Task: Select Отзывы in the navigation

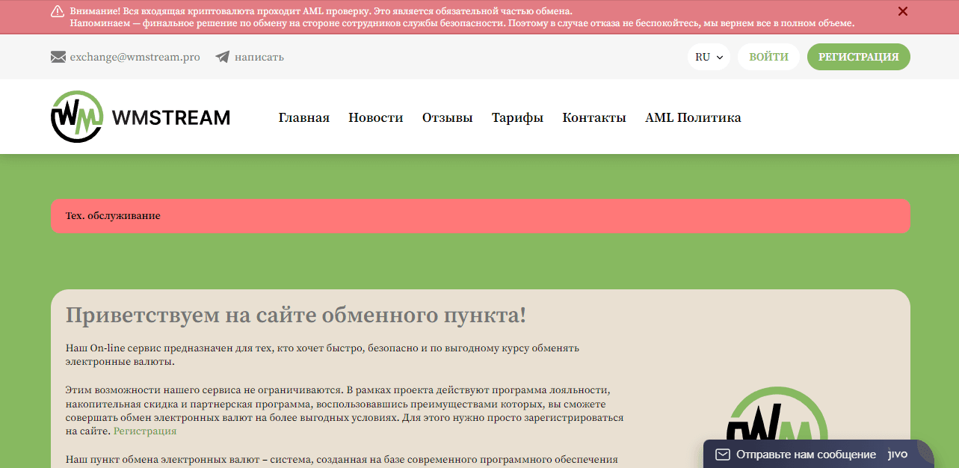Action: click(447, 117)
